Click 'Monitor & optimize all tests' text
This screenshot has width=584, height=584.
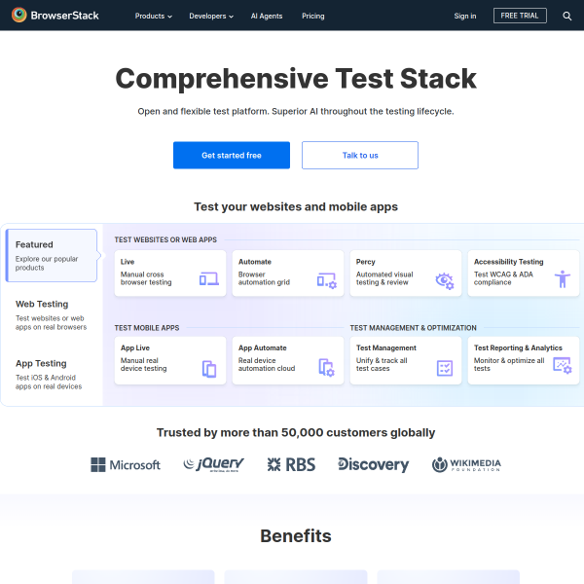[x=509, y=364]
